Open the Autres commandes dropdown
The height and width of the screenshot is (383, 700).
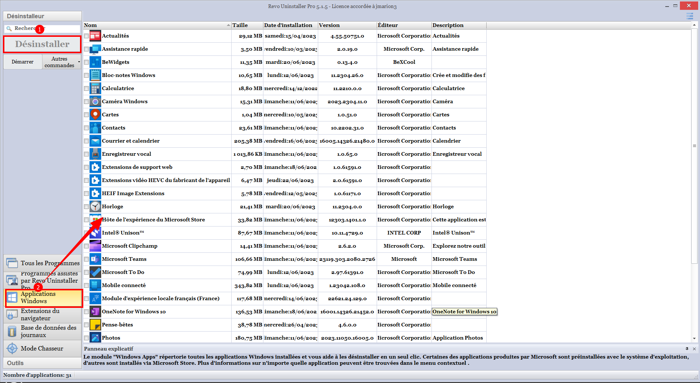61,62
